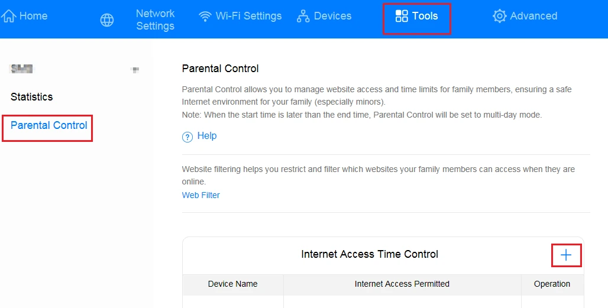Click the Wi-Fi signal icon

205,17
